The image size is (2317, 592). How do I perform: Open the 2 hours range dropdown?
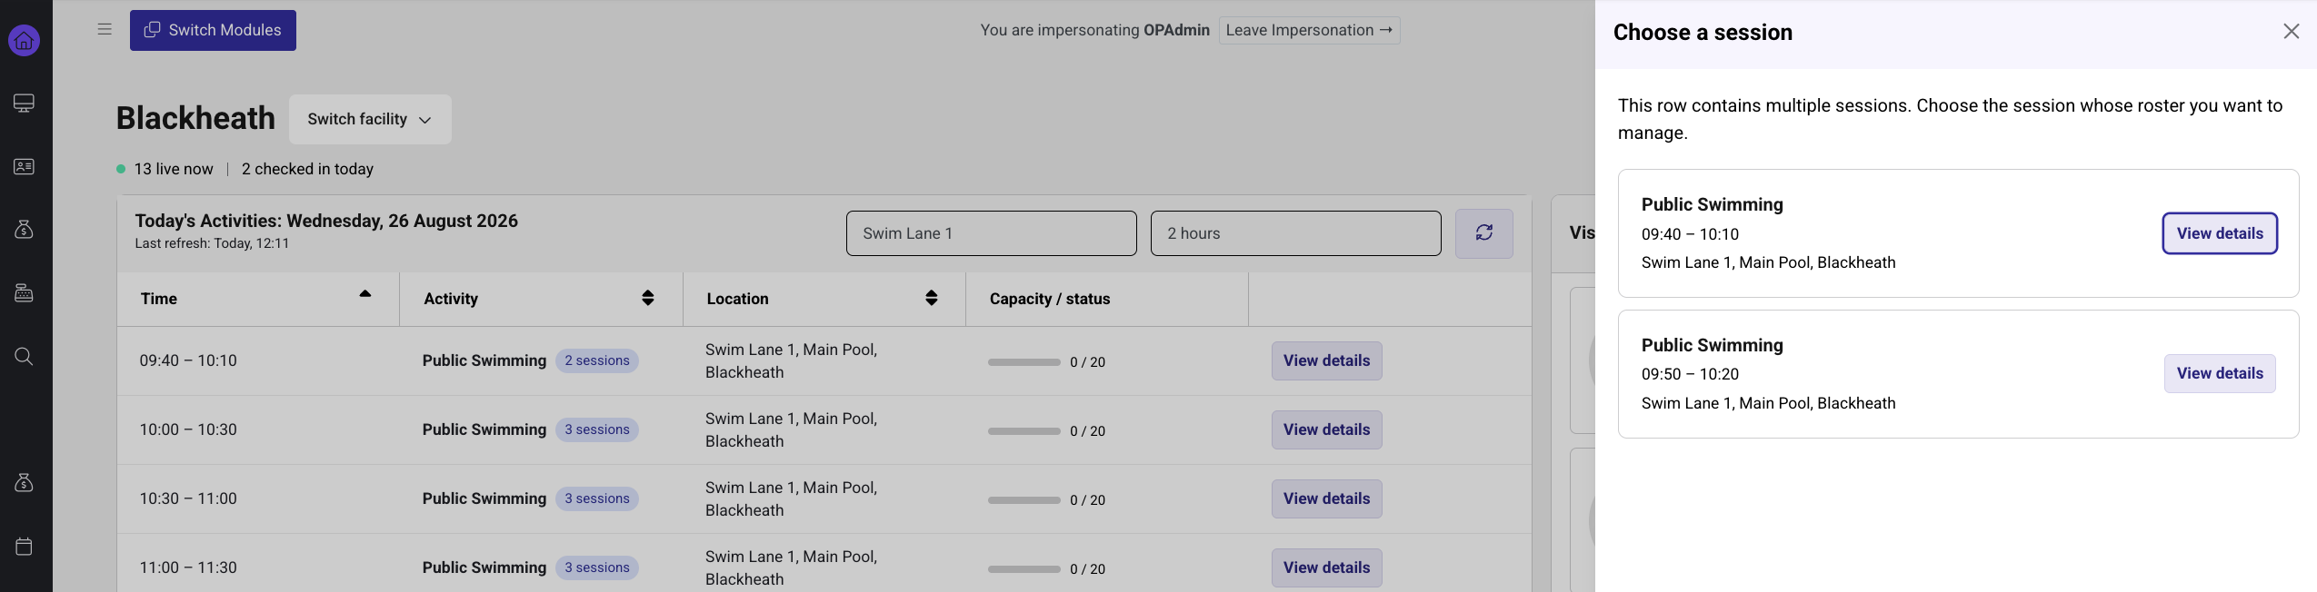pyautogui.click(x=1295, y=233)
